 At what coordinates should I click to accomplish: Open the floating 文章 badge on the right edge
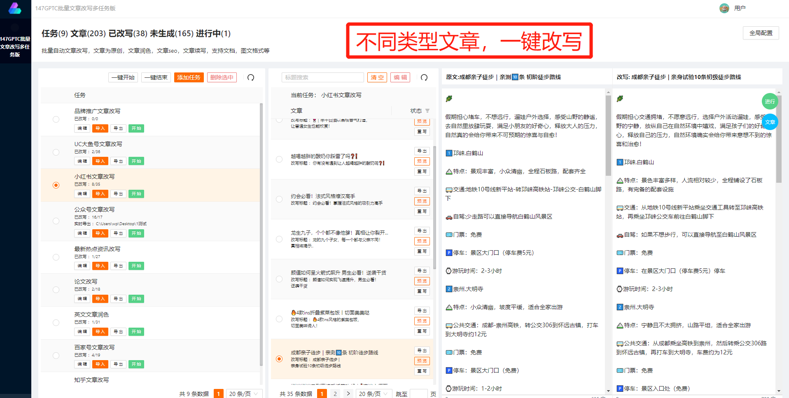770,122
